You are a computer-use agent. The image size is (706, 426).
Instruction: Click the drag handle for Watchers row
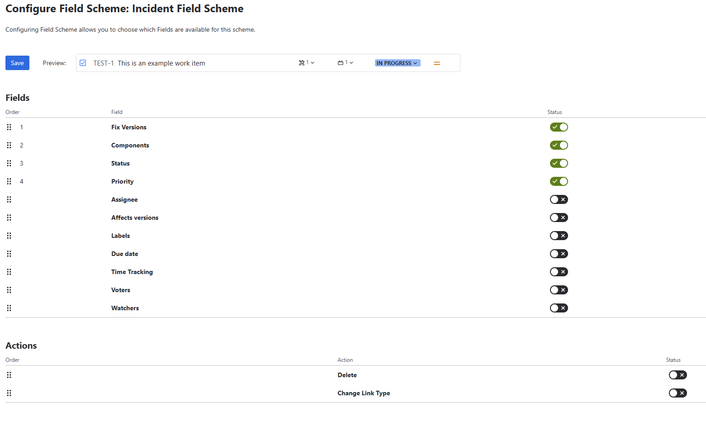[9, 308]
